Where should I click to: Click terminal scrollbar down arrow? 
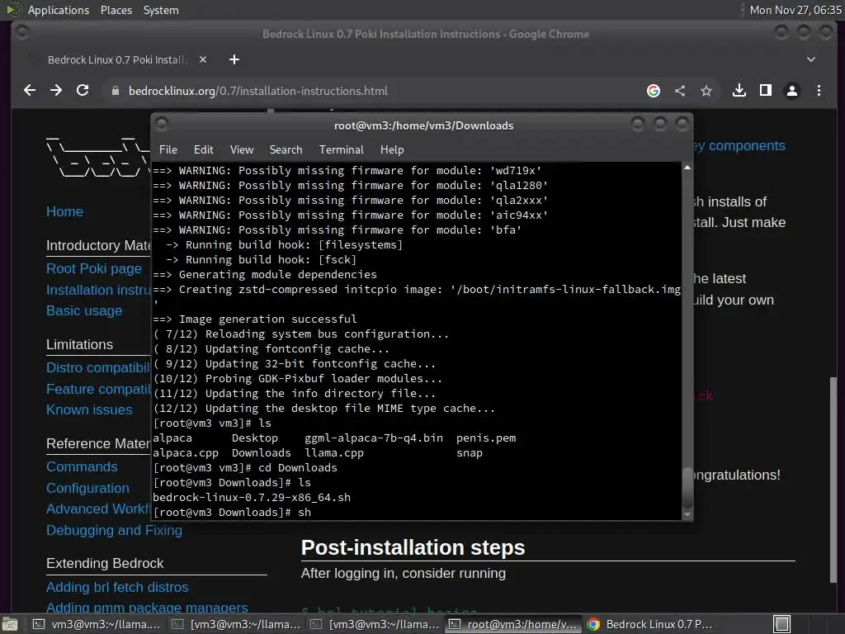pyautogui.click(x=687, y=515)
